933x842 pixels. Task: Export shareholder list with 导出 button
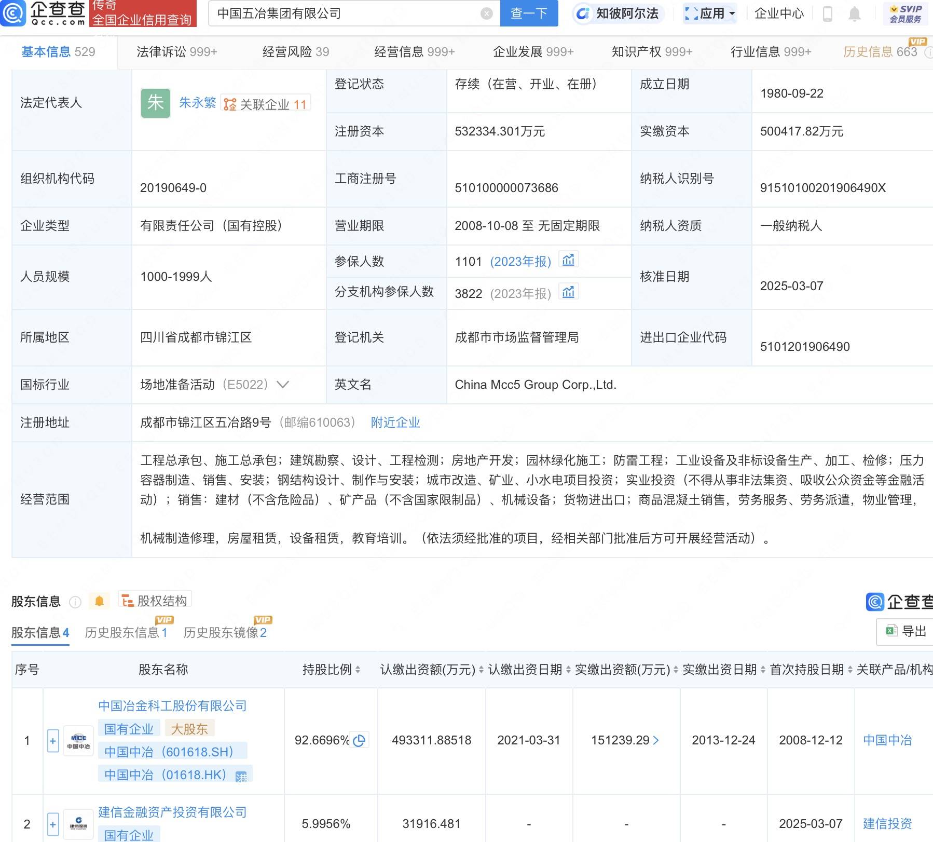pos(906,631)
